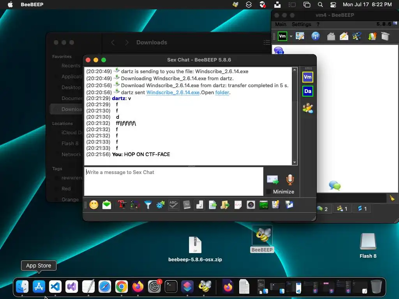Screen dimensions: 399x299
Task: Open chat settings with blue gears icon
Action: (x=161, y=205)
